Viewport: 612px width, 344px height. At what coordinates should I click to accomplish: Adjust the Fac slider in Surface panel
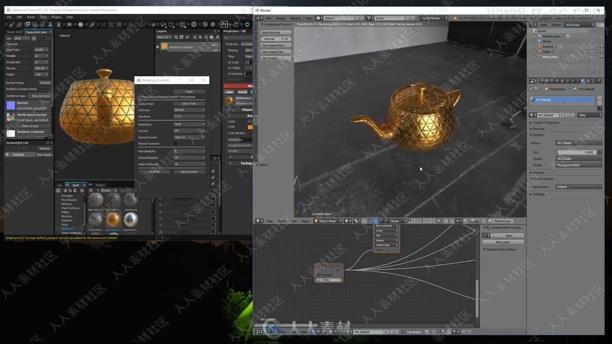click(x=579, y=152)
